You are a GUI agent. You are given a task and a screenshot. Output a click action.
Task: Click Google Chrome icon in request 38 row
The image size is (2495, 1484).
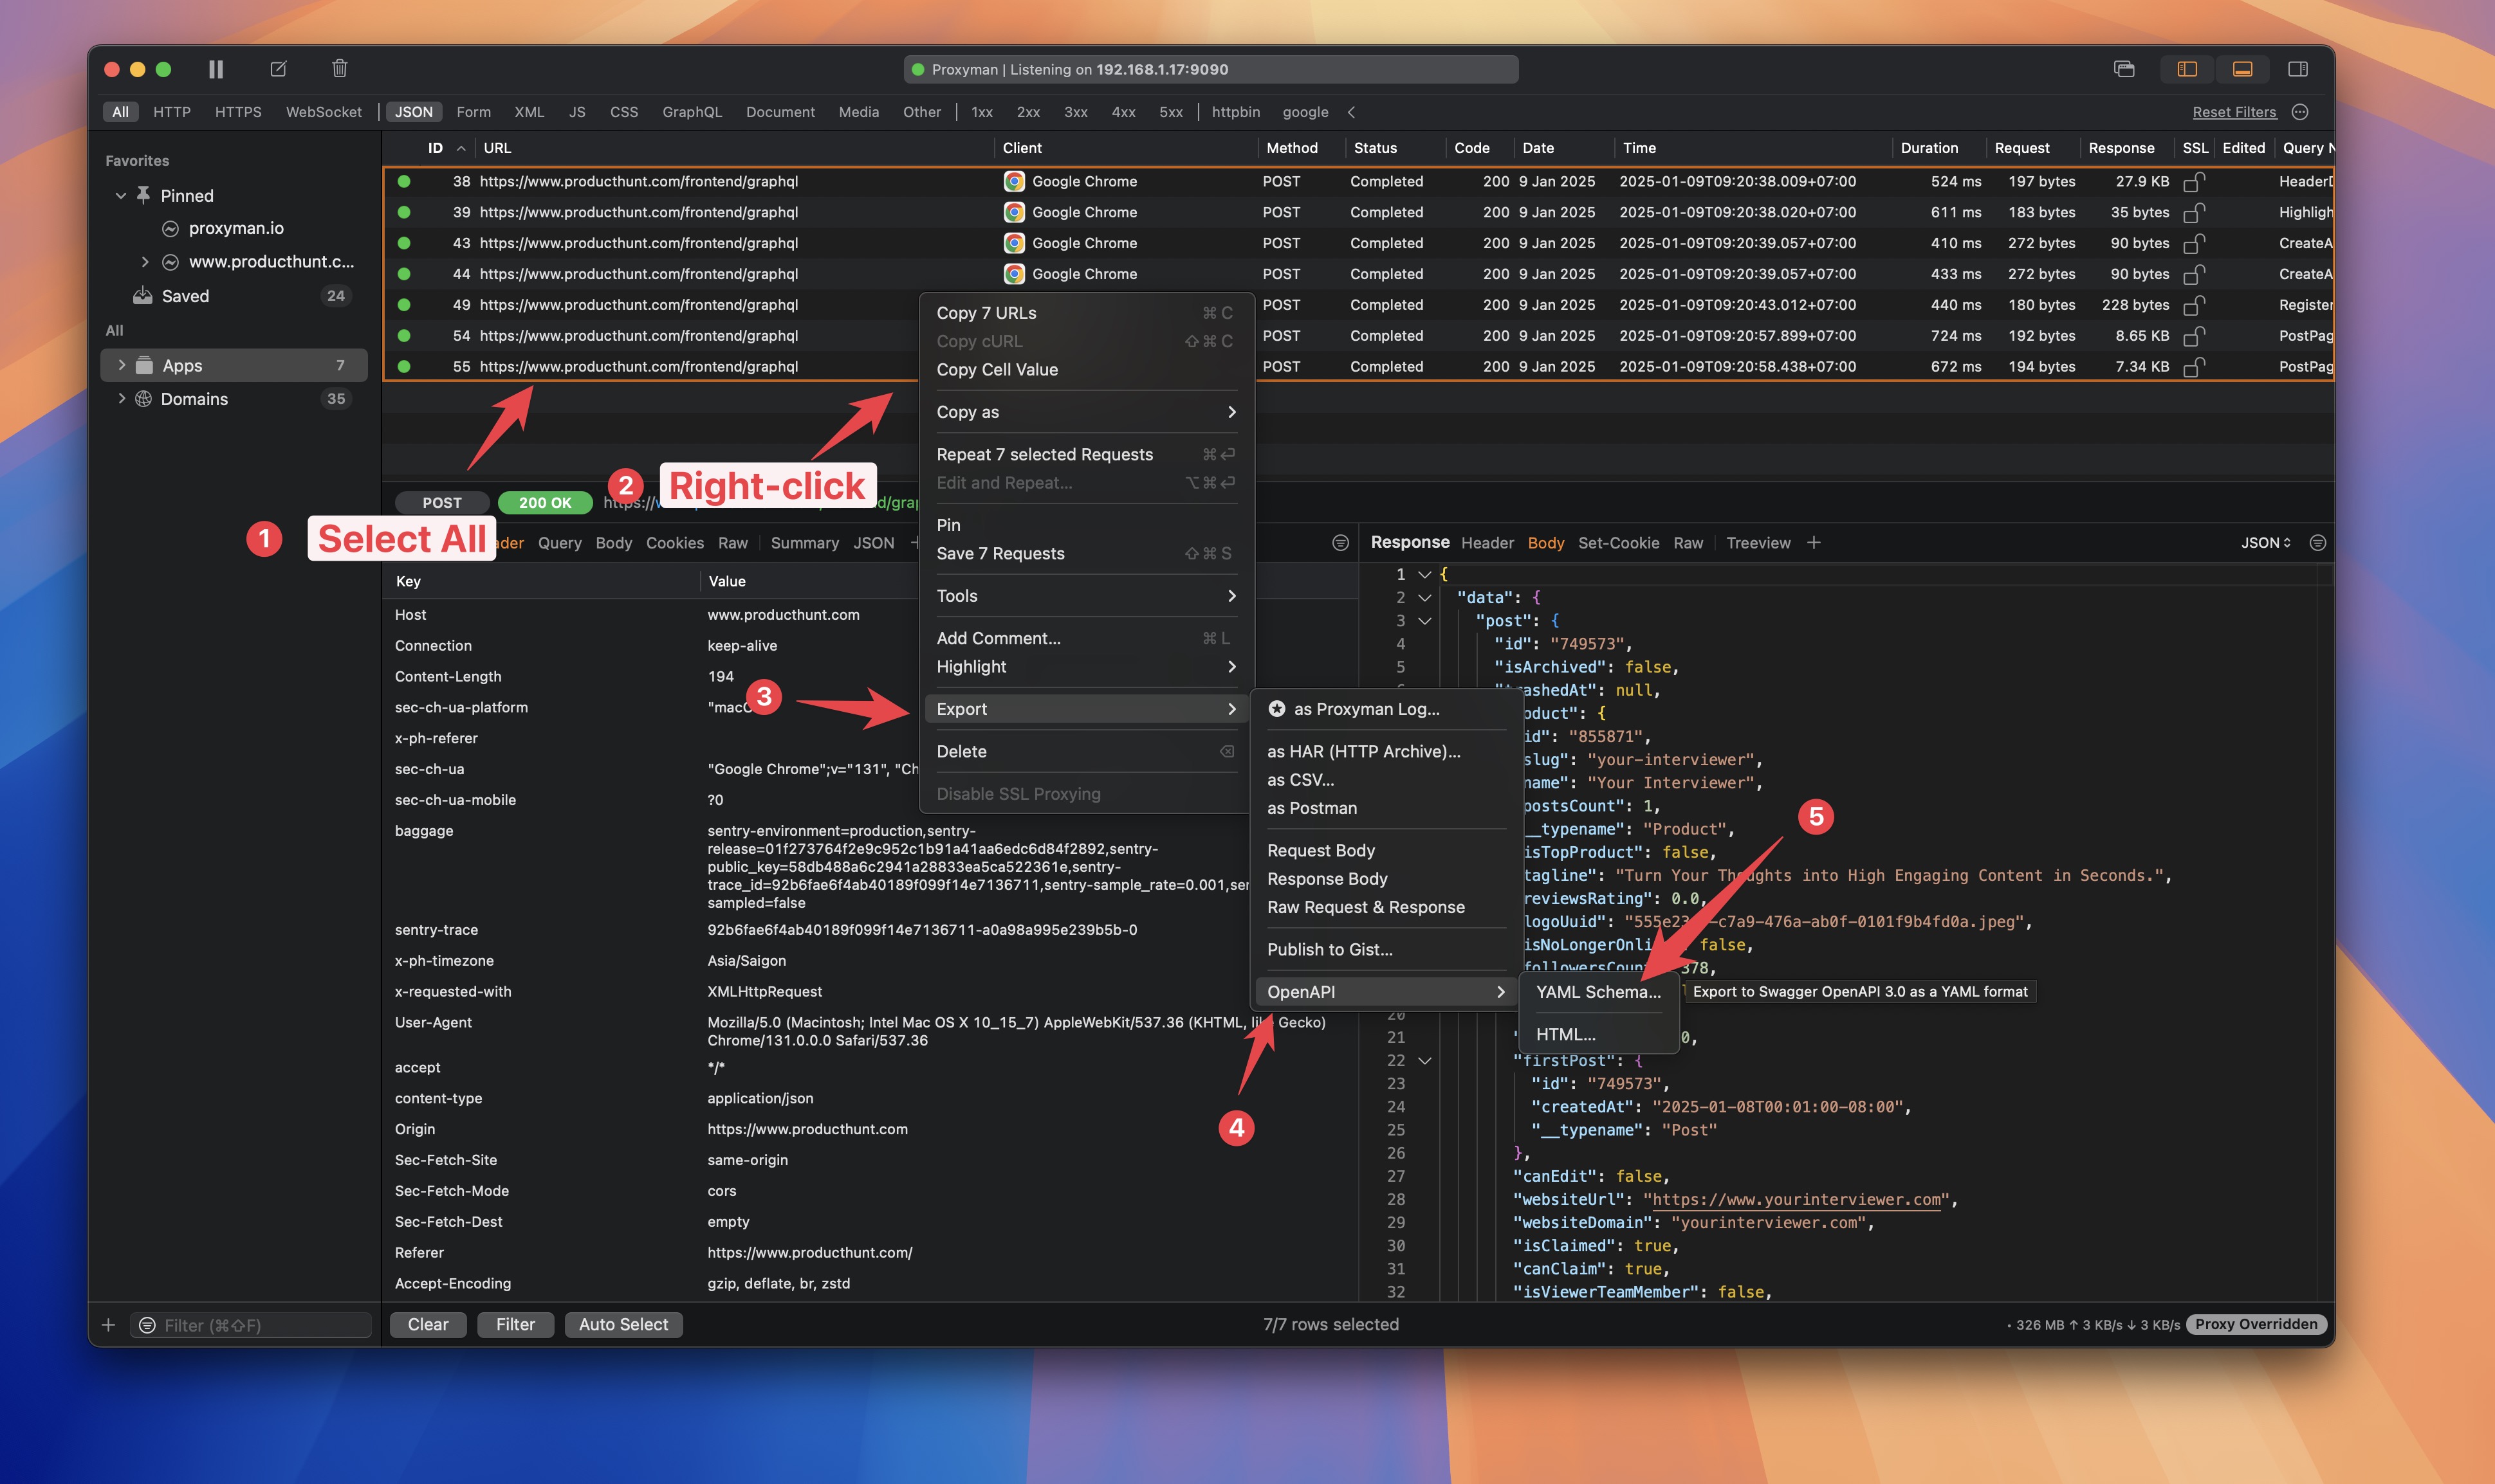click(x=1013, y=181)
